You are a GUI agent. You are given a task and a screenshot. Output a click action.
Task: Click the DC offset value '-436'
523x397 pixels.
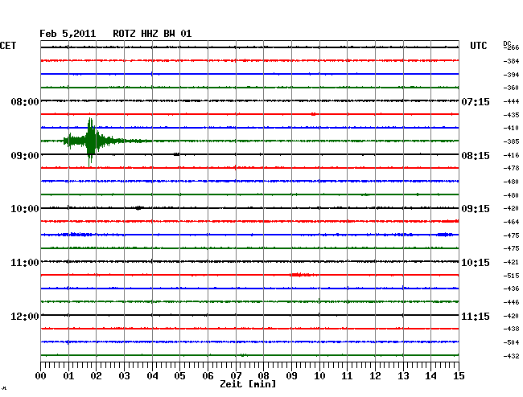tap(511, 289)
